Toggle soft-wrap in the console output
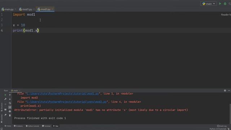This screenshot has height=130, width=231. 10,103
